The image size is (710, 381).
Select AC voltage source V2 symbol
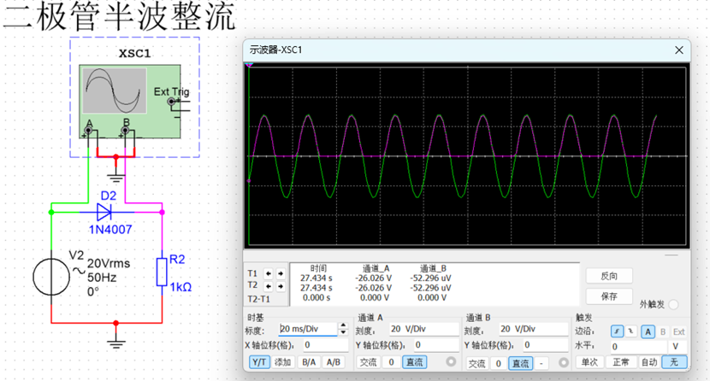point(51,277)
